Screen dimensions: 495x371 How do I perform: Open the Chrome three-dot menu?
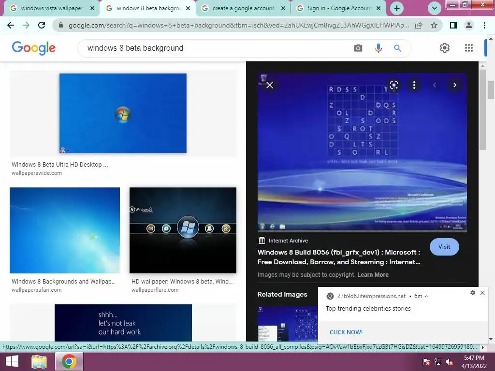click(484, 25)
